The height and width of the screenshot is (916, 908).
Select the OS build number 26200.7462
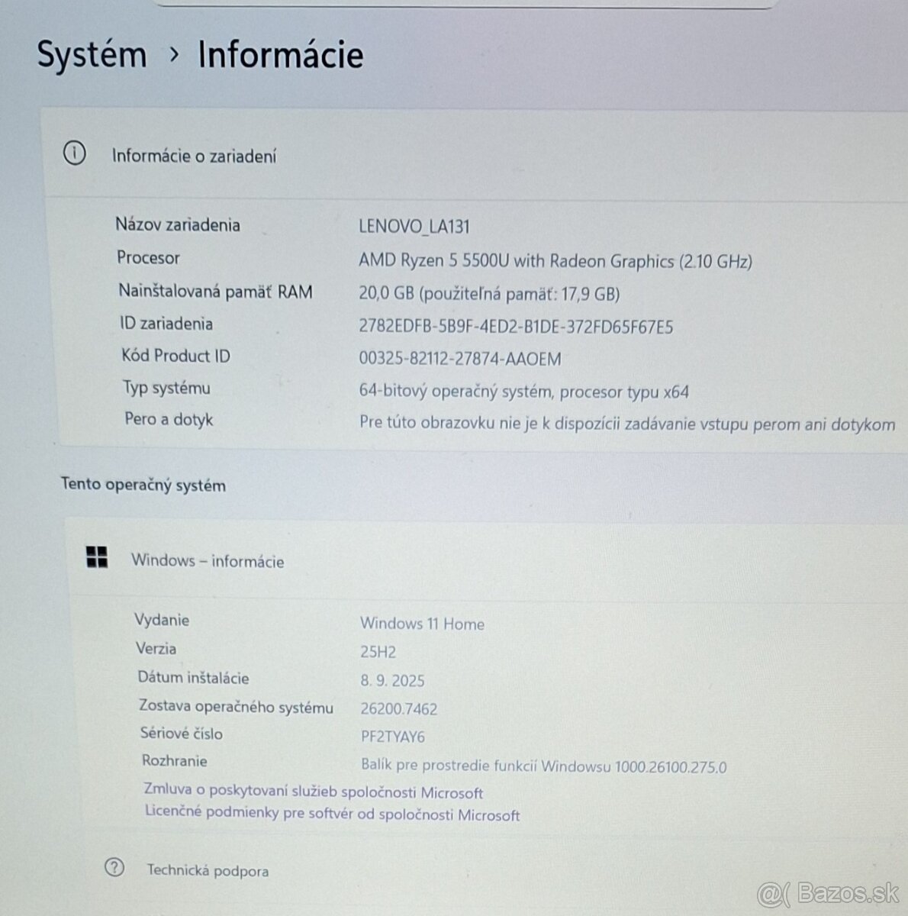(x=398, y=708)
